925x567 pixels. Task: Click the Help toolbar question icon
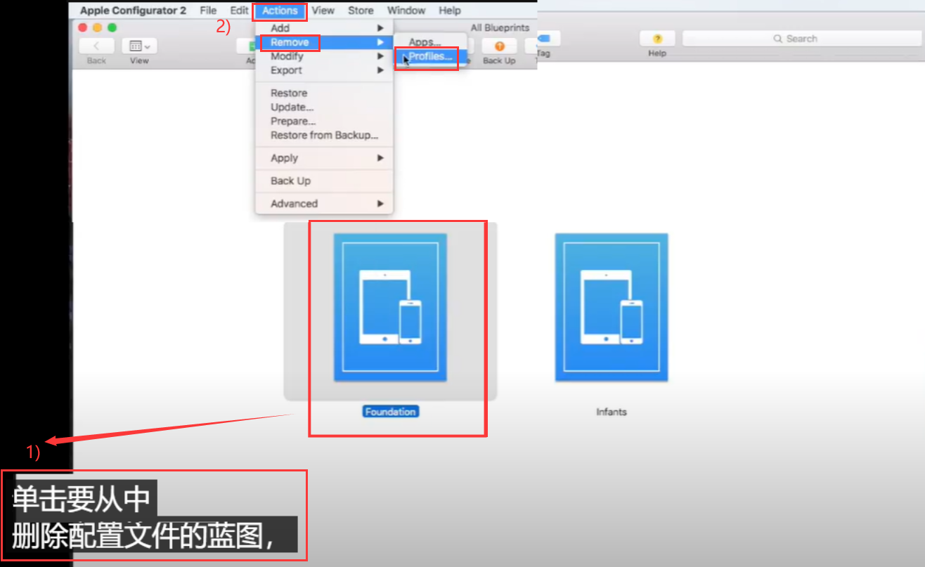(x=657, y=39)
